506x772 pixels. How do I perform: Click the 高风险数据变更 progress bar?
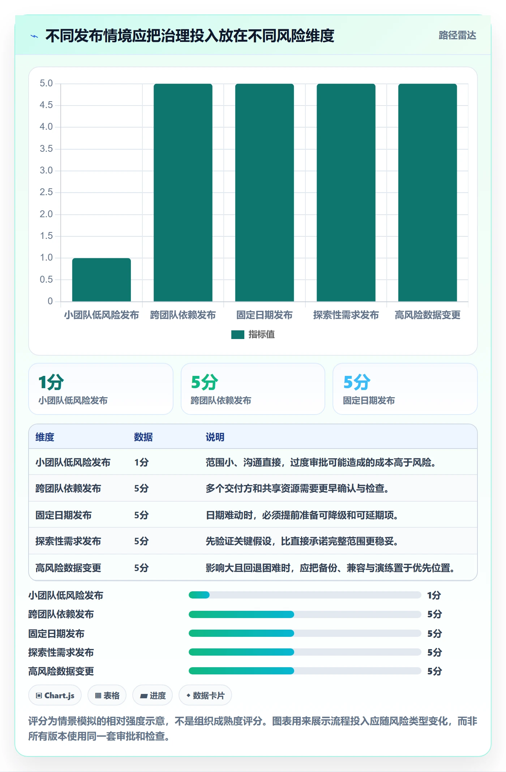[x=305, y=671]
